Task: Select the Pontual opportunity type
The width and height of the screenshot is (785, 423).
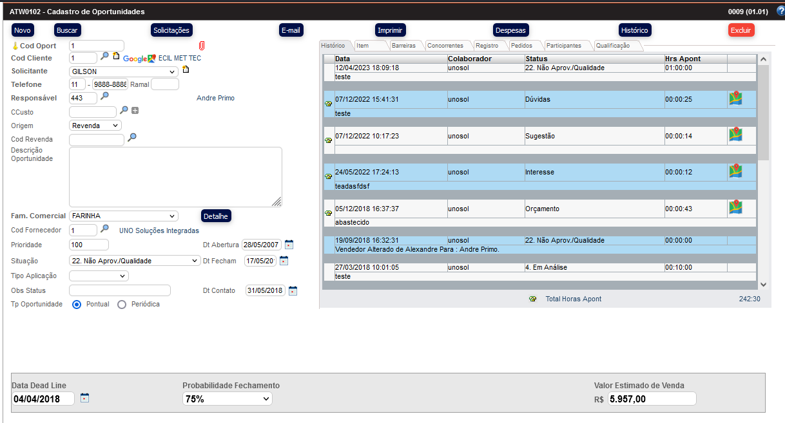Action: [x=77, y=305]
